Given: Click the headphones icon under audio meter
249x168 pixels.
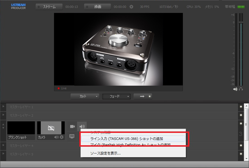Looking at the screenshot, I should 241,89.
